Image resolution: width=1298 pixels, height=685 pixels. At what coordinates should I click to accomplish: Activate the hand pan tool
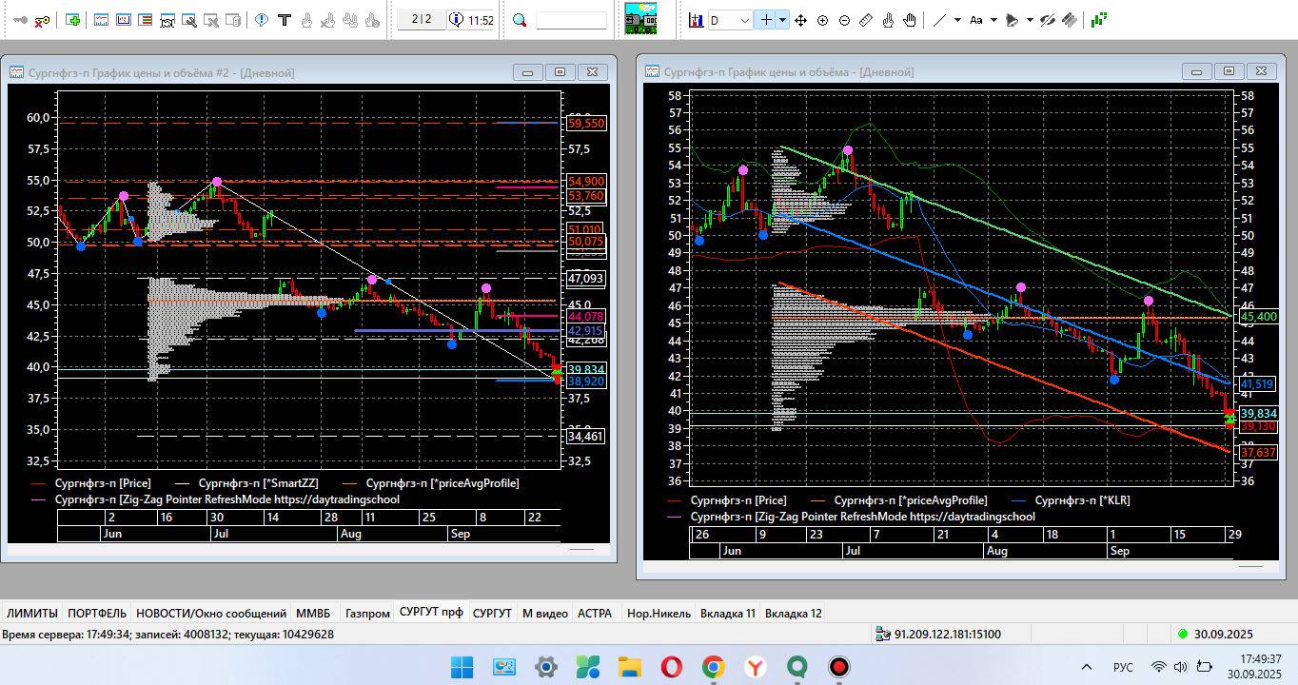click(910, 20)
